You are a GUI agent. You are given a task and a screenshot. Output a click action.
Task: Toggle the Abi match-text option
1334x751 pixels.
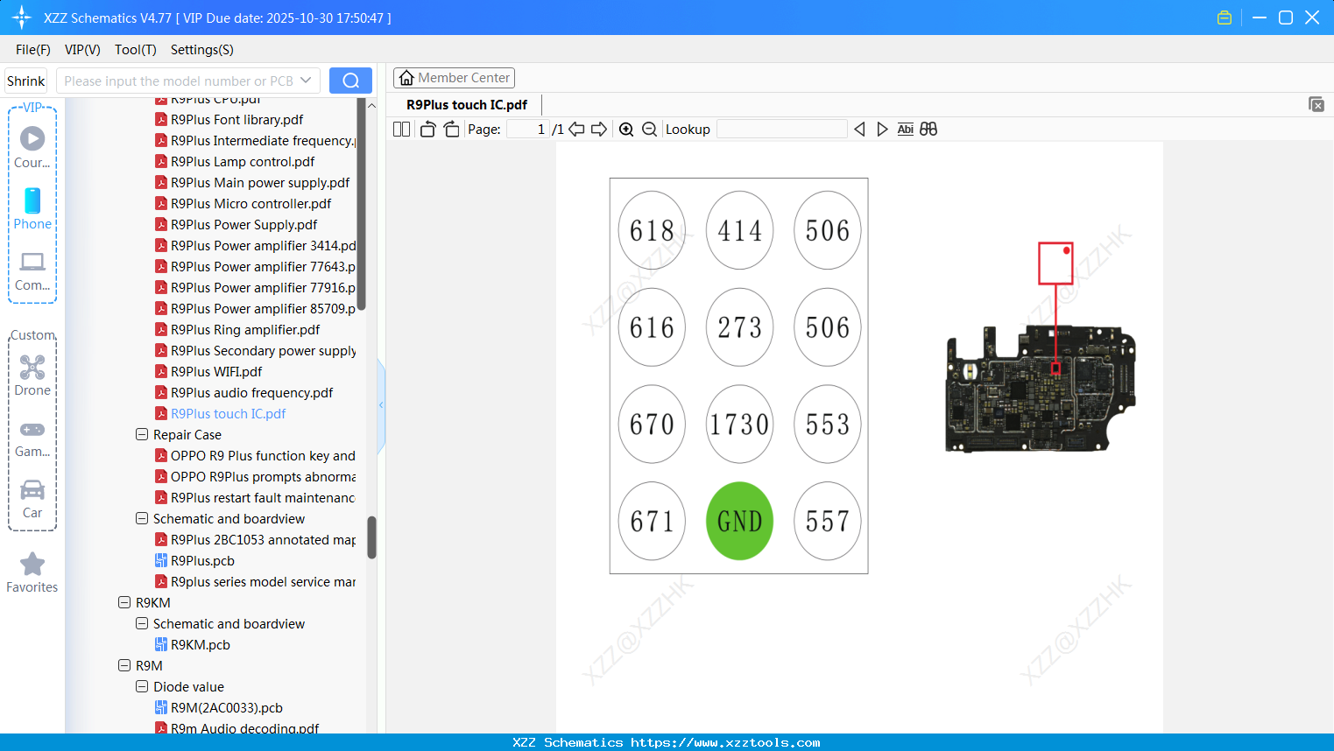pyautogui.click(x=906, y=130)
